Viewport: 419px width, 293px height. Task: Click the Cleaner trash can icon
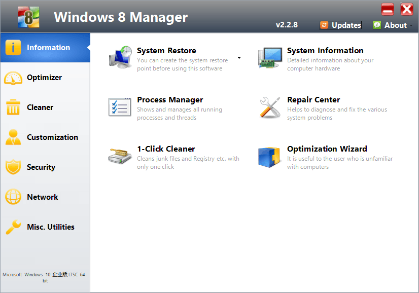(12, 107)
